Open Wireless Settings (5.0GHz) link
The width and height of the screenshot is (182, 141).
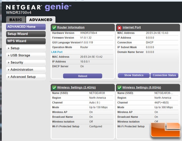click(142, 87)
